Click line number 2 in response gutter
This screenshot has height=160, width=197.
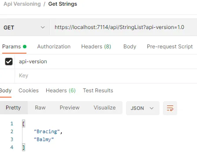click(12, 131)
